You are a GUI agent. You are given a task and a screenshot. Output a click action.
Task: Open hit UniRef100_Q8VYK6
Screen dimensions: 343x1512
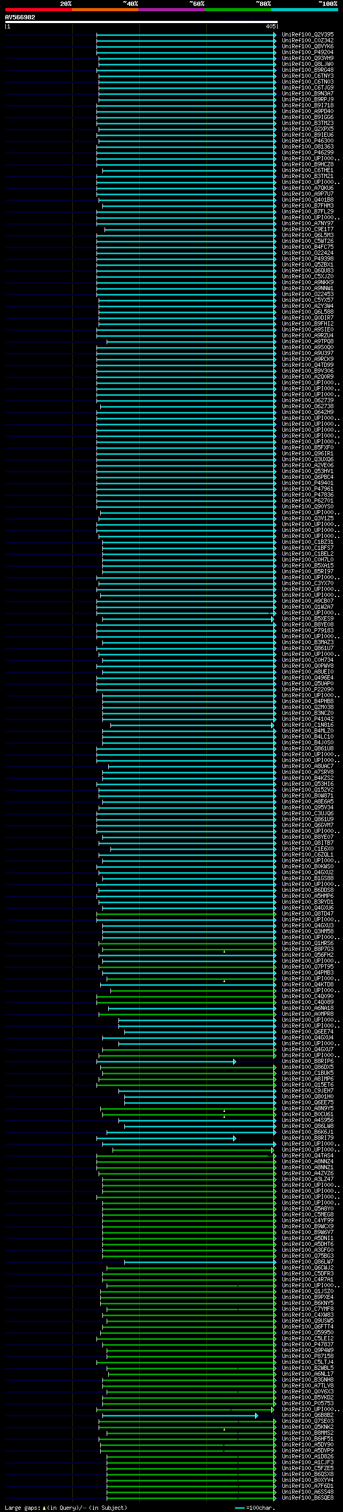[x=308, y=46]
